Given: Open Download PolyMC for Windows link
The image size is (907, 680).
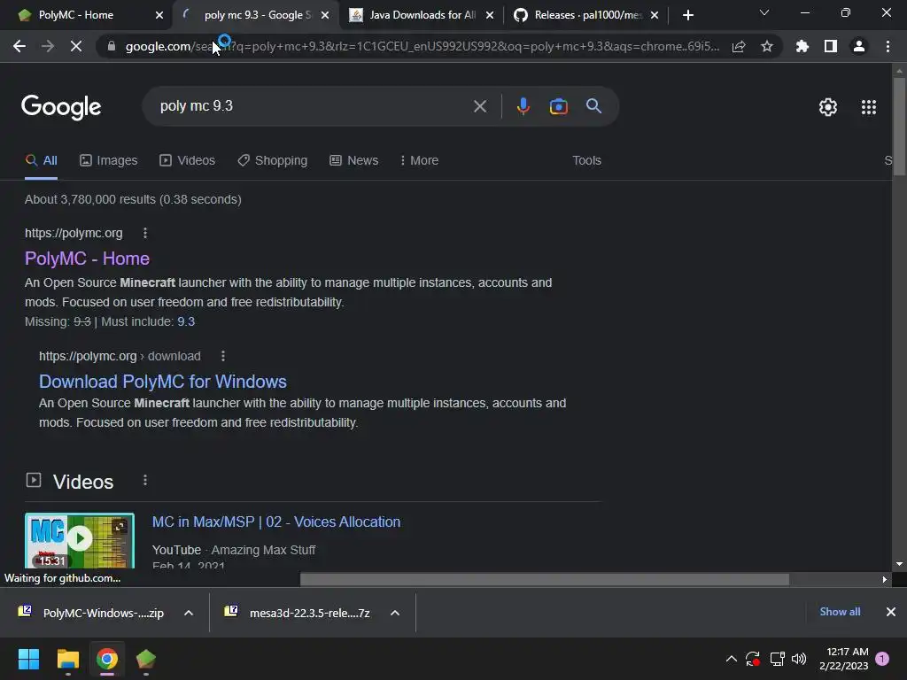Looking at the screenshot, I should tap(163, 382).
